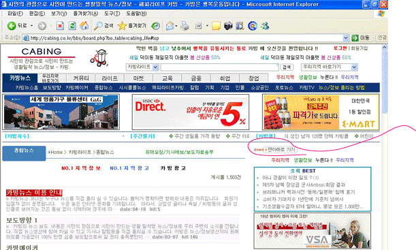Select the 커뮤티 tab
Image resolution: width=416 pixels, height=250 pixels.
(81, 78)
